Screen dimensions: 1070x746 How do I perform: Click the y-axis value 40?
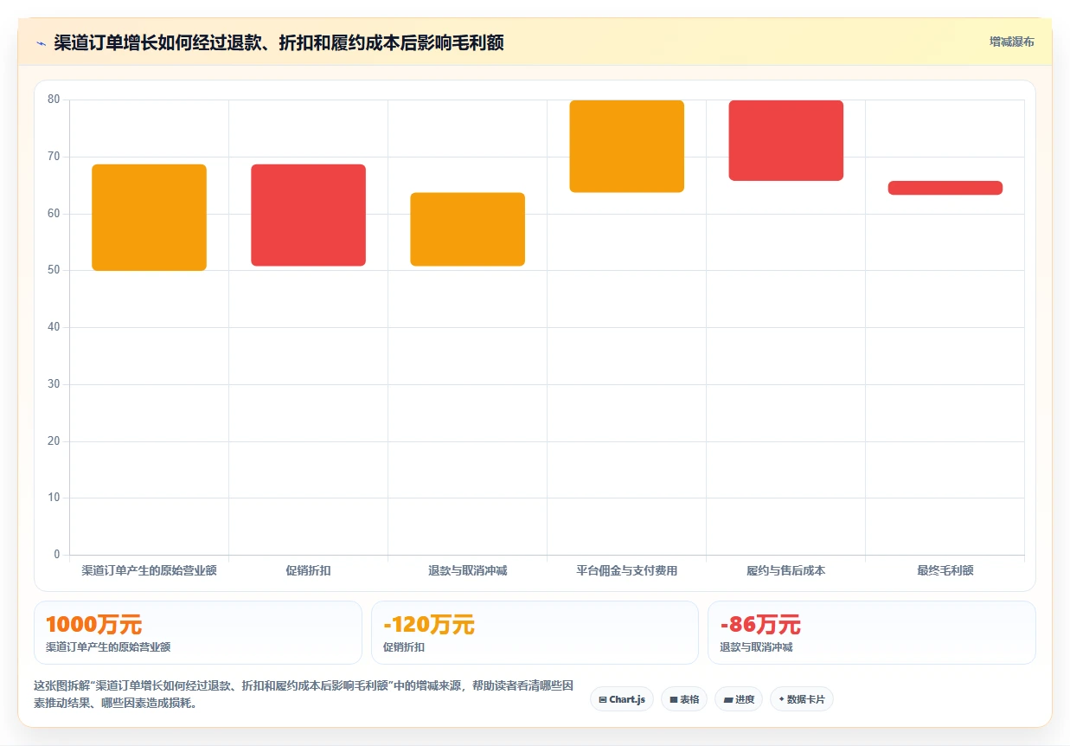pyautogui.click(x=54, y=327)
